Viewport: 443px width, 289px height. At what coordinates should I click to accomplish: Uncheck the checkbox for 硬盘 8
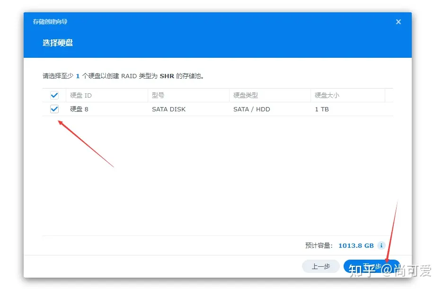[54, 109]
